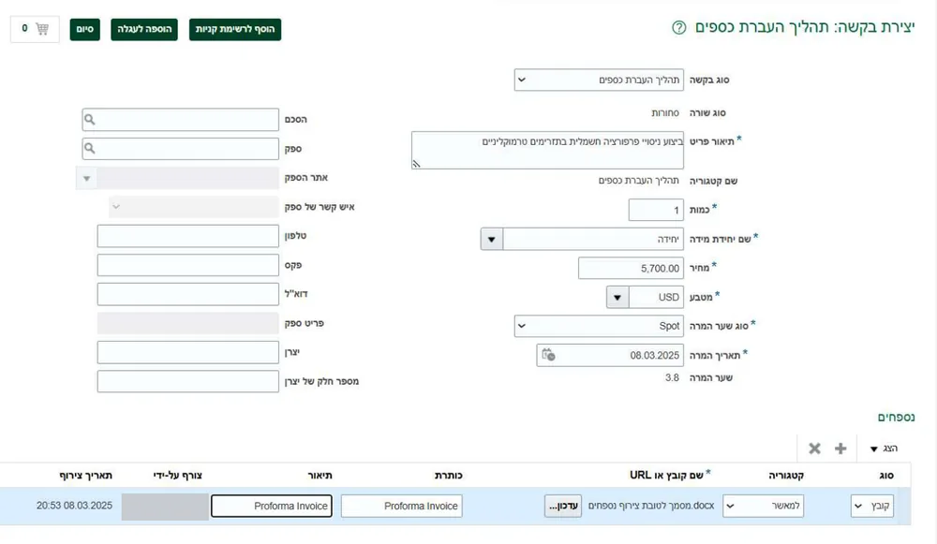Click attachment כותרת Proforma Invoice field
This screenshot has width=937, height=544.
(402, 506)
